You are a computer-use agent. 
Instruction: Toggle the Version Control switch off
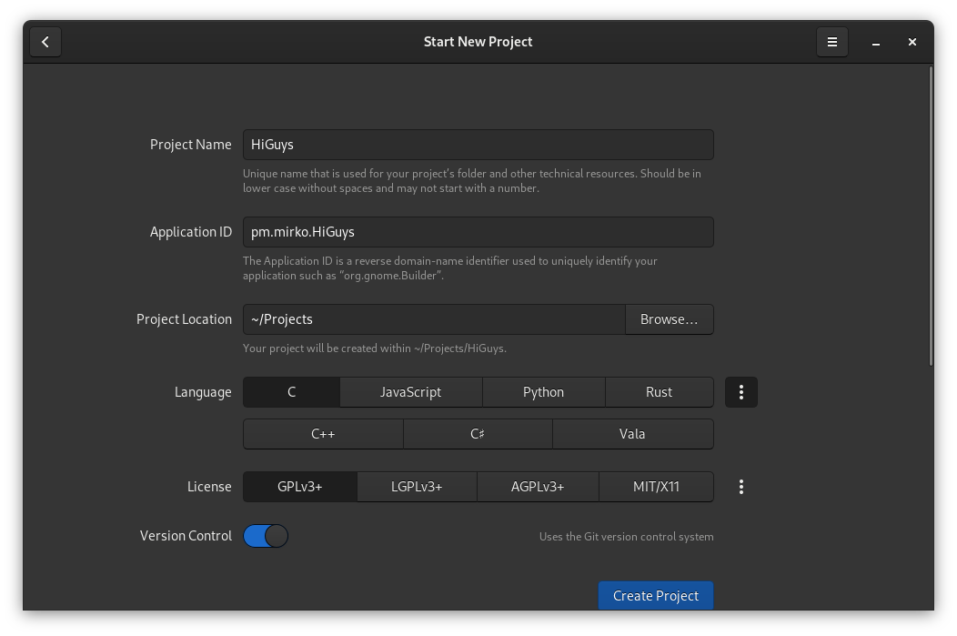(266, 536)
